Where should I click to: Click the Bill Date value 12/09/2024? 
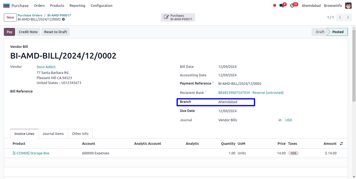227,67
